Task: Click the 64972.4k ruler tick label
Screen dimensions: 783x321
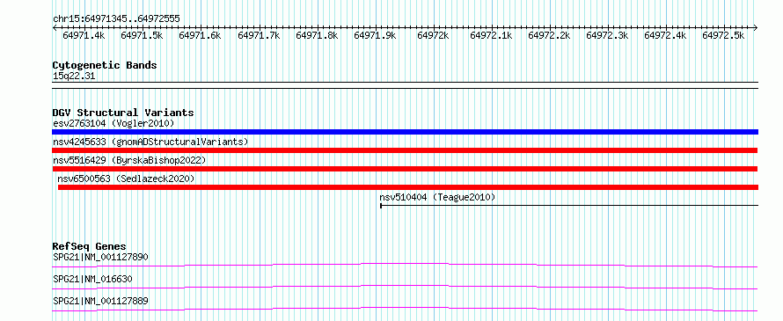Action: click(x=665, y=35)
